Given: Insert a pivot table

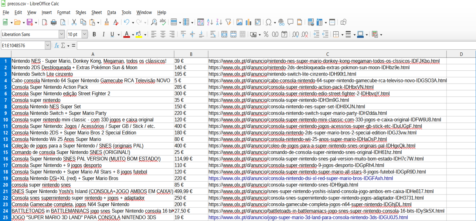Looking at the screenshot, I should point(258,22).
